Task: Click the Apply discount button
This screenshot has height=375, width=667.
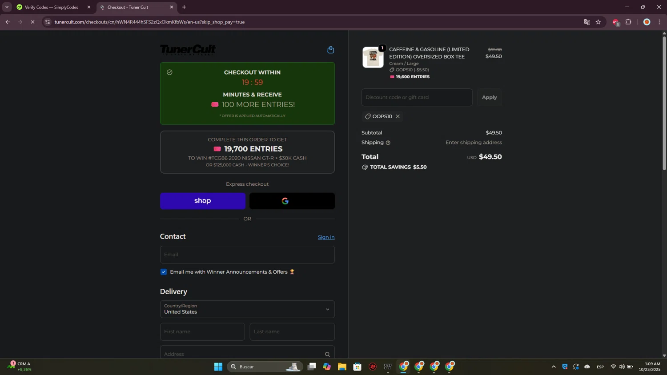Action: (x=490, y=97)
